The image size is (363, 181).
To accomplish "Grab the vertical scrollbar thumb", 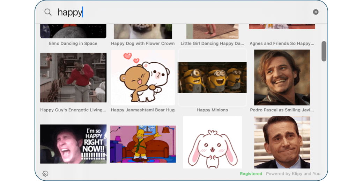I will pyautogui.click(x=324, y=51).
